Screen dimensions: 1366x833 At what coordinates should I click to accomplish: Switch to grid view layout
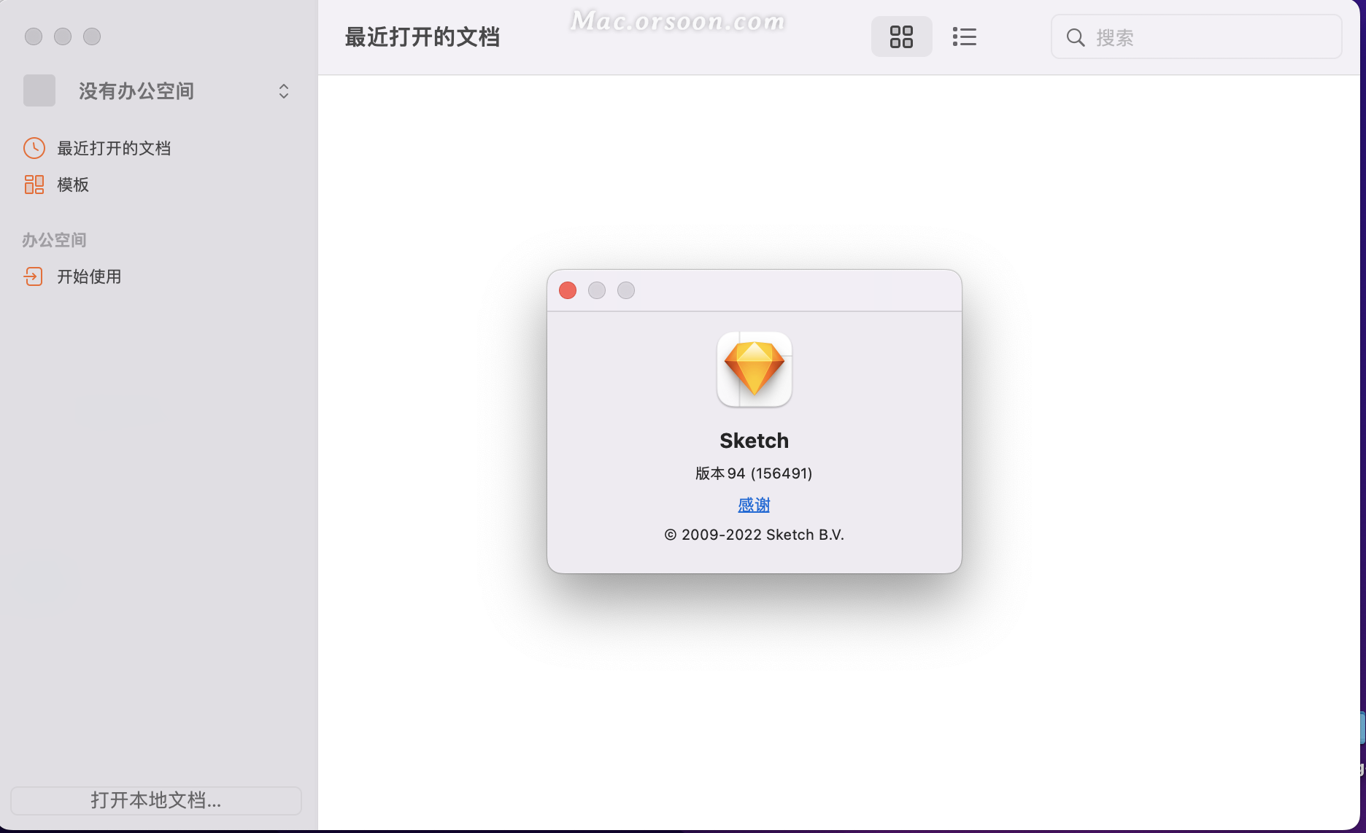pyautogui.click(x=901, y=36)
